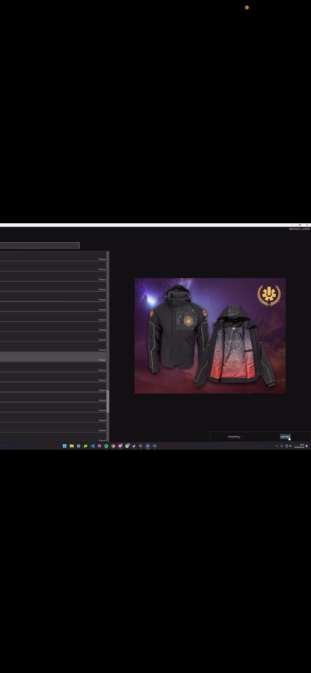Focus the search field above the texture list
Viewport: 311px width, 673px height.
[40, 245]
